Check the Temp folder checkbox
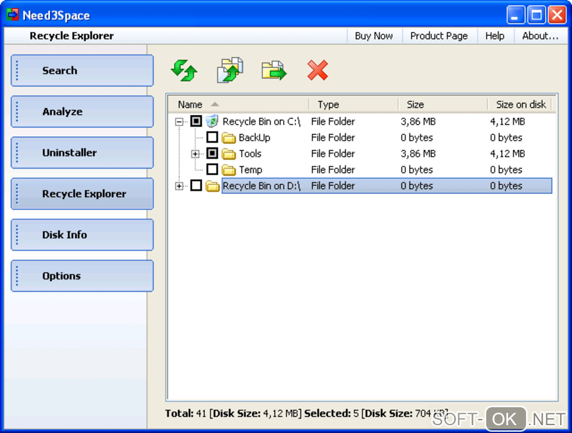The image size is (572, 433). [213, 170]
